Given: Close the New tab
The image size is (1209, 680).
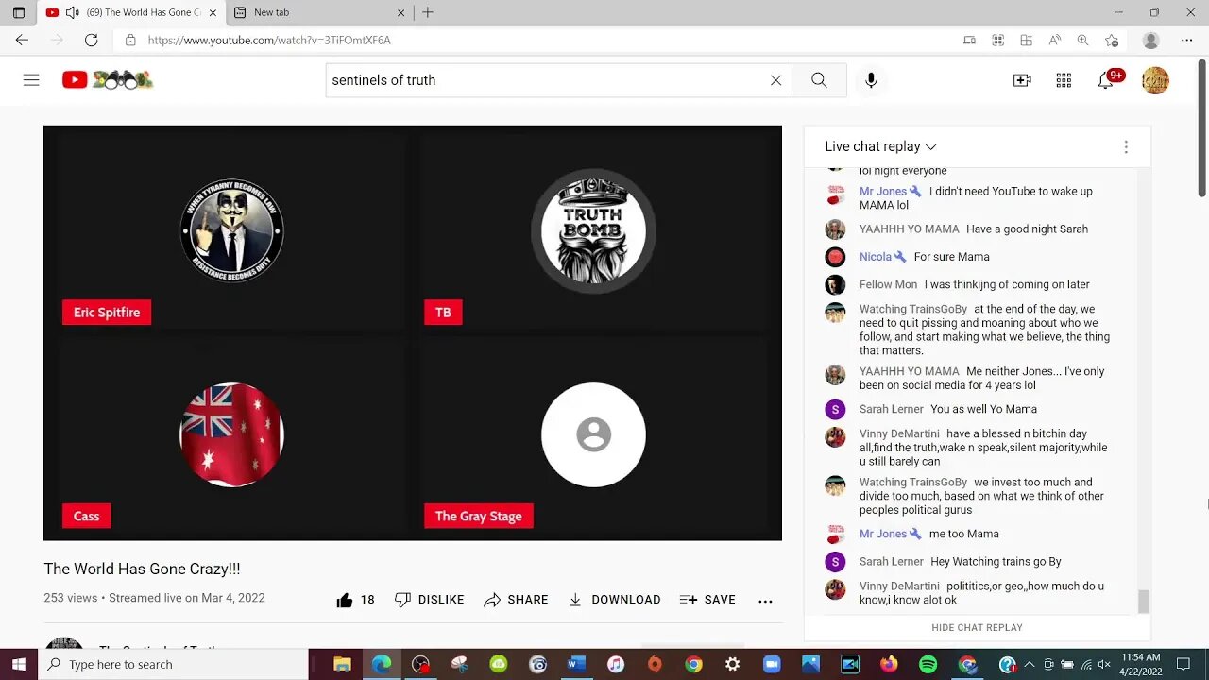Looking at the screenshot, I should pyautogui.click(x=400, y=12).
